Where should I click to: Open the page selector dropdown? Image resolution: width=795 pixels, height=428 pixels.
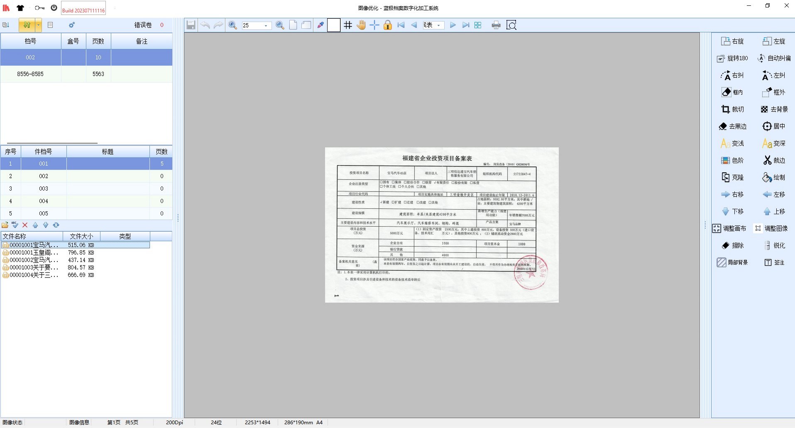tap(438, 26)
